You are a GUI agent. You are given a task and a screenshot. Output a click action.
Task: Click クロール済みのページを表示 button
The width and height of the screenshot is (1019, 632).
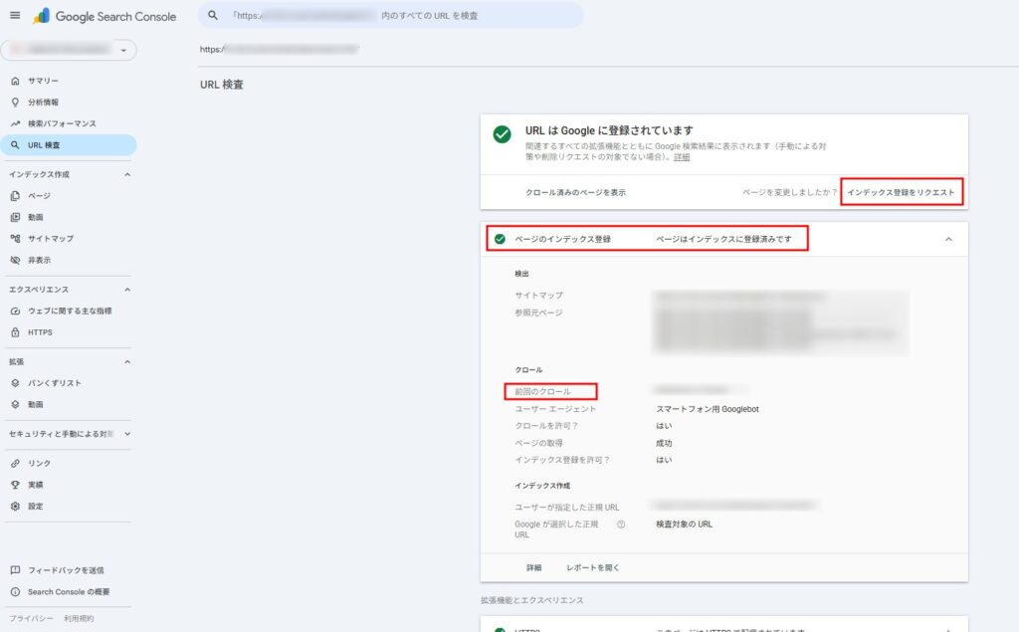point(576,192)
